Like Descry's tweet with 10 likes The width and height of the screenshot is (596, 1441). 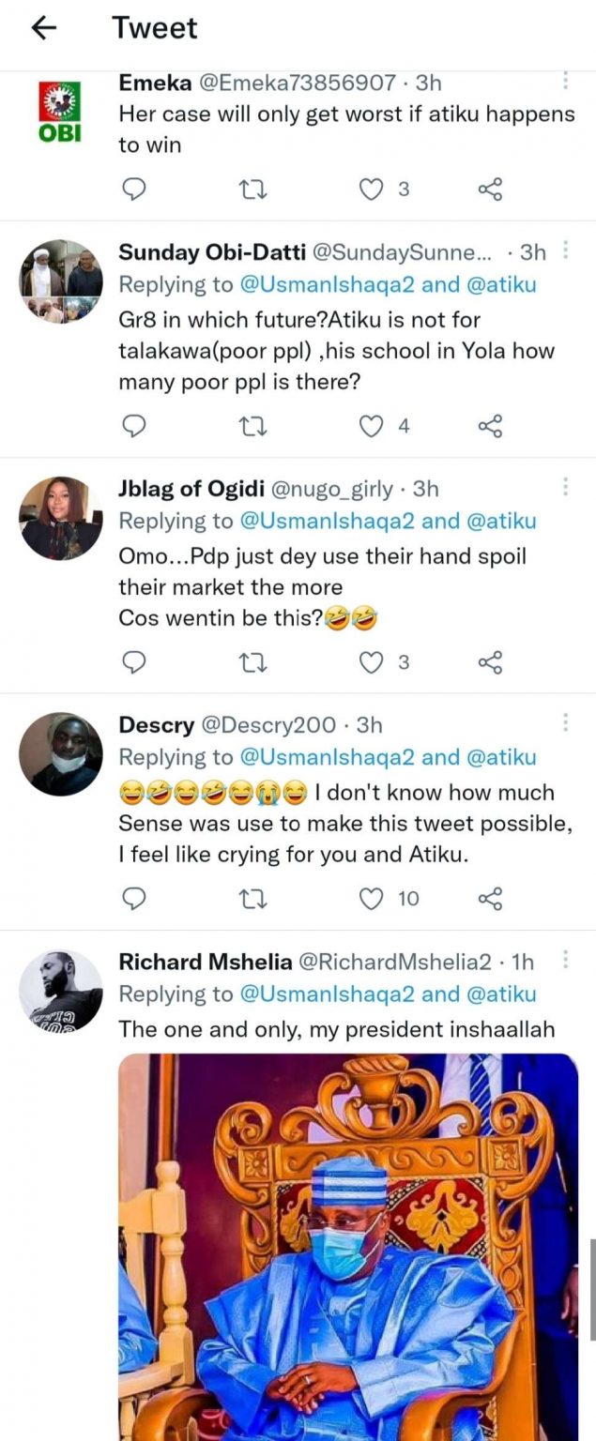pyautogui.click(x=373, y=899)
